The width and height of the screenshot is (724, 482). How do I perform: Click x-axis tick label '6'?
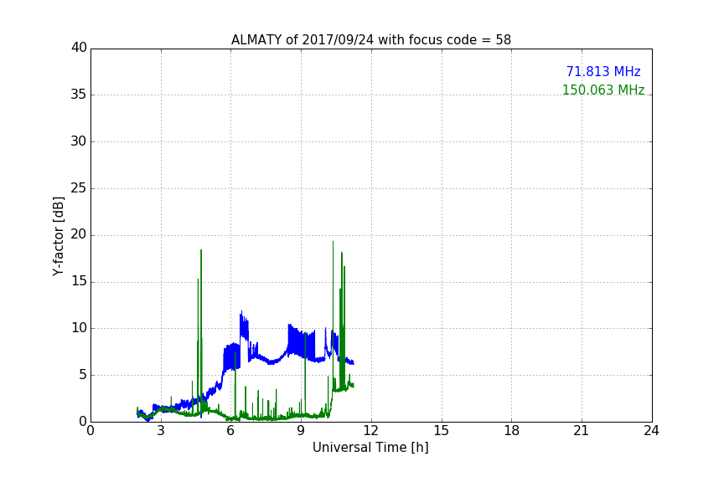pyautogui.click(x=230, y=431)
